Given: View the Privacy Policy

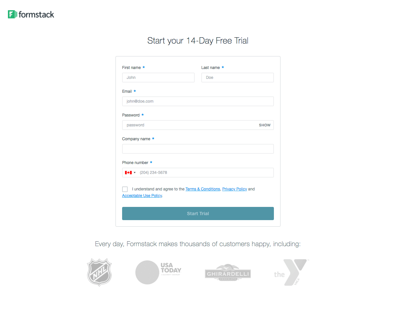Looking at the screenshot, I should click(234, 189).
